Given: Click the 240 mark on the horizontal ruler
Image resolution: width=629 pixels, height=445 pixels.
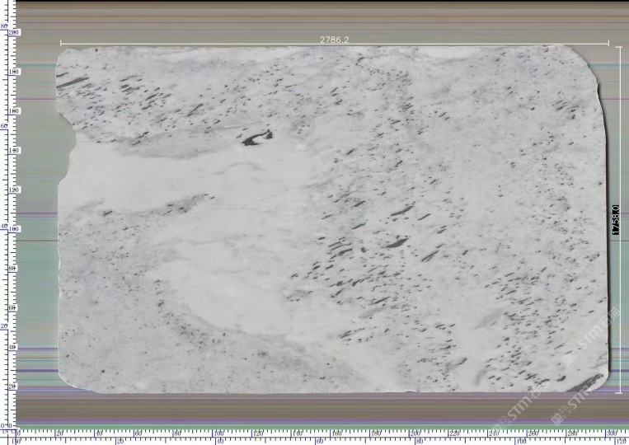Looking at the screenshot, I should point(495,433).
